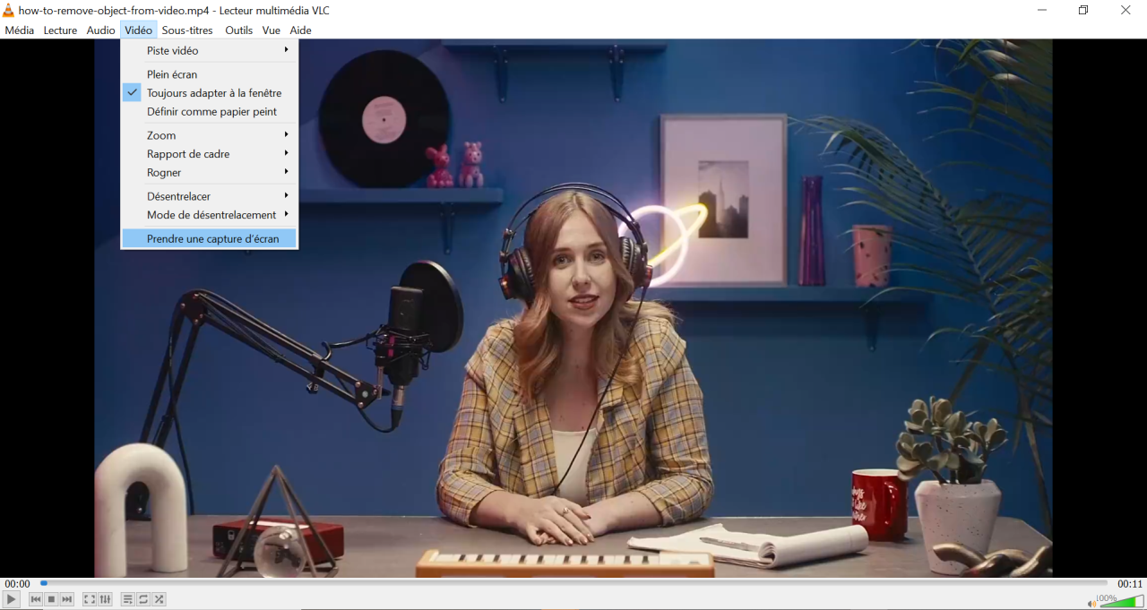Expand the Zoom submenu
This screenshot has width=1147, height=610.
pyautogui.click(x=209, y=135)
